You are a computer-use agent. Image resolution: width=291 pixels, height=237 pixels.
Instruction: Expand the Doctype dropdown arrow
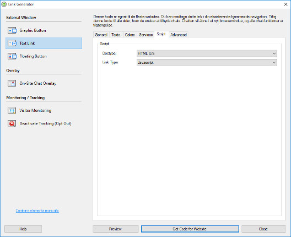tap(274, 53)
